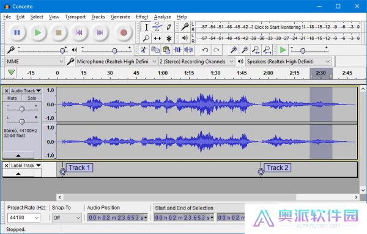Image resolution: width=367 pixels, height=234 pixels.
Task: Select the Selection (I-beam) tool
Action: [146, 27]
